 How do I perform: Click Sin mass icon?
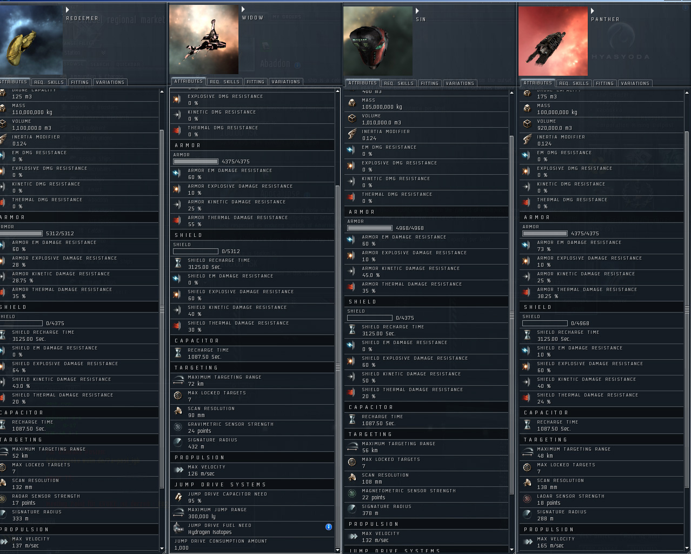(x=352, y=103)
